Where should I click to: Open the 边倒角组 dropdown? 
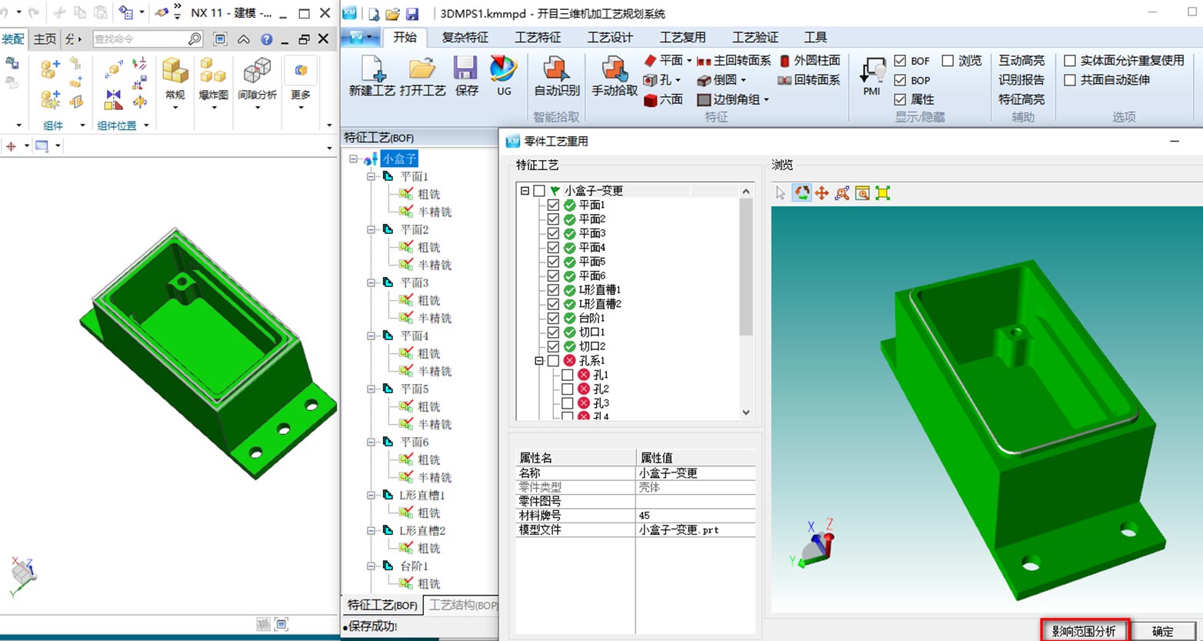766,99
